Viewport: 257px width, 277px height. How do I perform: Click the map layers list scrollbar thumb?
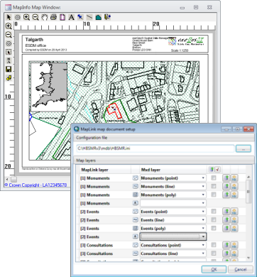248,191
